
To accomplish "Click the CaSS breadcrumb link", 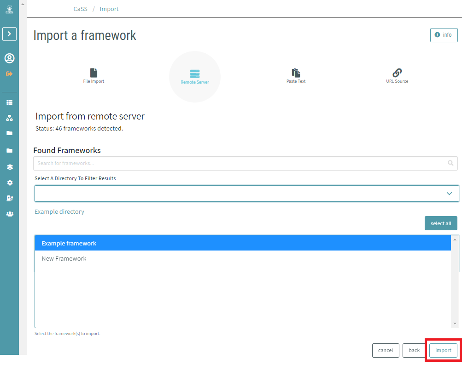I will (80, 9).
